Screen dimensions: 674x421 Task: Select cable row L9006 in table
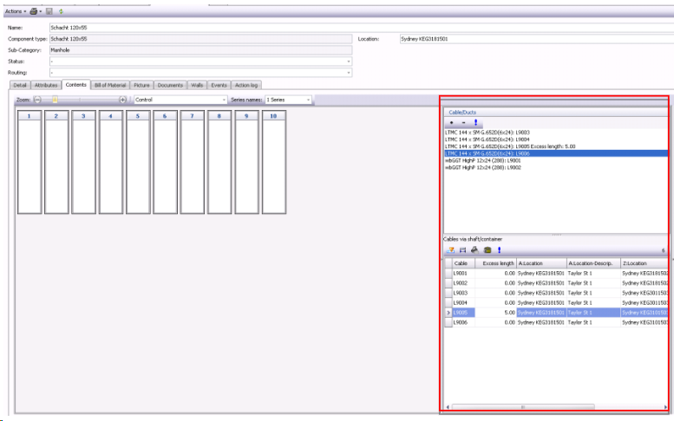click(556, 323)
